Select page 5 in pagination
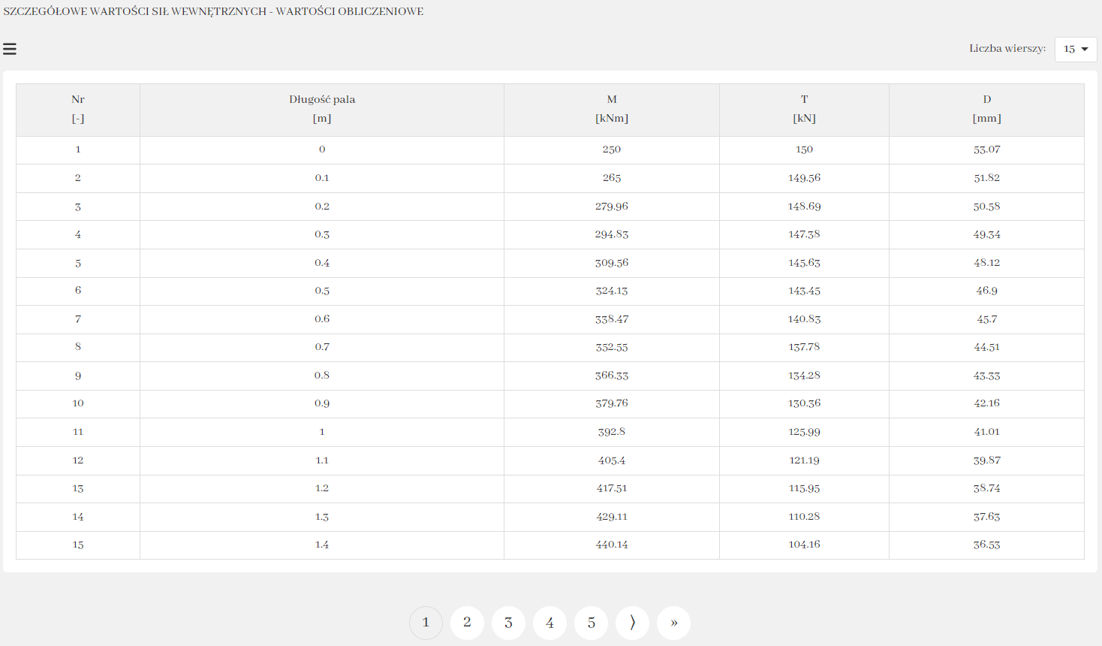The height and width of the screenshot is (646, 1102). [x=591, y=623]
